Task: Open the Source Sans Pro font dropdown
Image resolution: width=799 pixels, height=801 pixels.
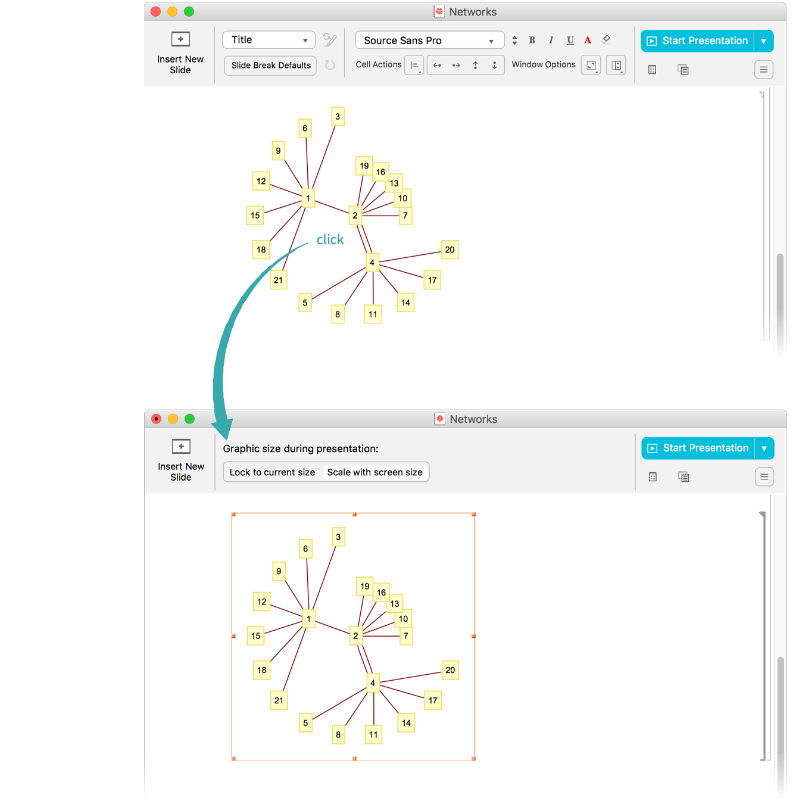Action: tap(429, 40)
